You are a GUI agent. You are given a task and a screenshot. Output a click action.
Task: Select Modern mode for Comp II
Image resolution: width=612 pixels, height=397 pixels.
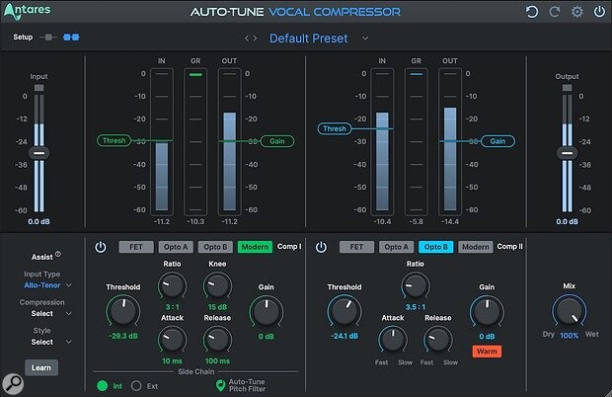(x=476, y=247)
